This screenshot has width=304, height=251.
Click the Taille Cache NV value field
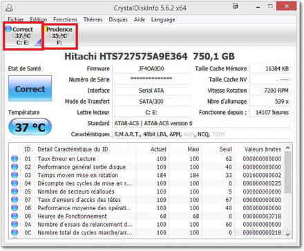[x=270, y=80]
